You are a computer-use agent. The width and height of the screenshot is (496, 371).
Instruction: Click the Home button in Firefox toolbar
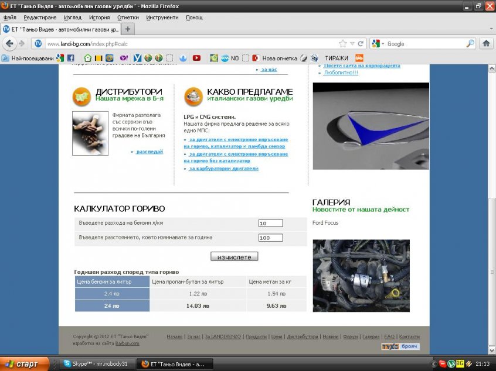(x=485, y=43)
